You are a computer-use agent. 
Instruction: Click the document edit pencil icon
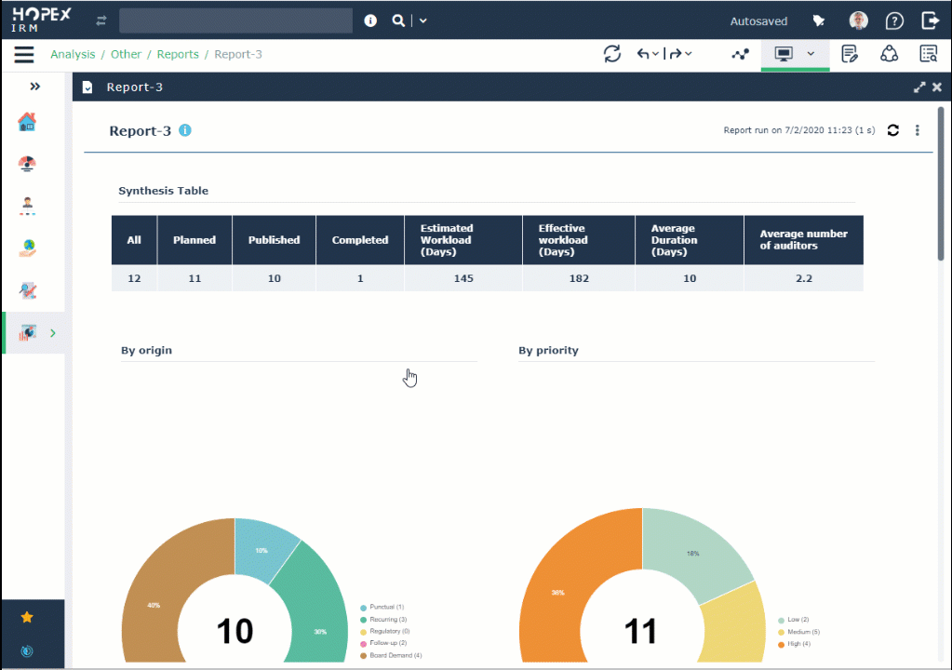click(x=850, y=54)
